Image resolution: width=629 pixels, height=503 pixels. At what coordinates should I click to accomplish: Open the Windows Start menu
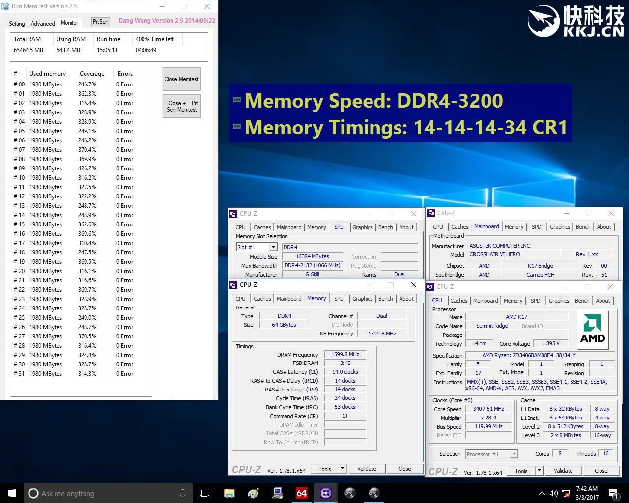[x=12, y=493]
